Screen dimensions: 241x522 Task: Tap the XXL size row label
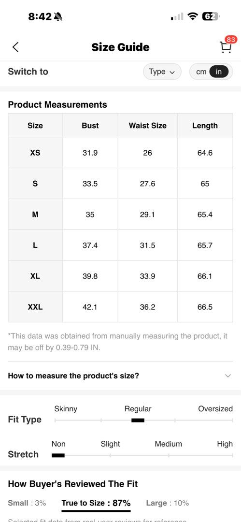[35, 307]
